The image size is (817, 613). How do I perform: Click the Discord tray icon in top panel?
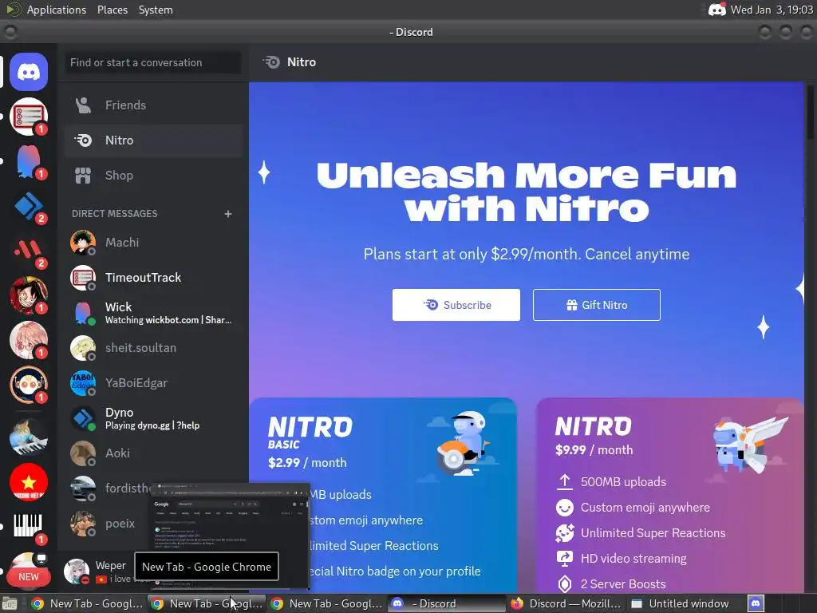pyautogui.click(x=717, y=10)
